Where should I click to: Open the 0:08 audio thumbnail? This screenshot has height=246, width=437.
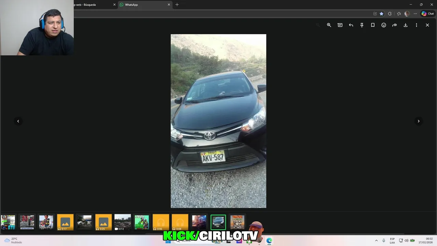pyautogui.click(x=180, y=222)
